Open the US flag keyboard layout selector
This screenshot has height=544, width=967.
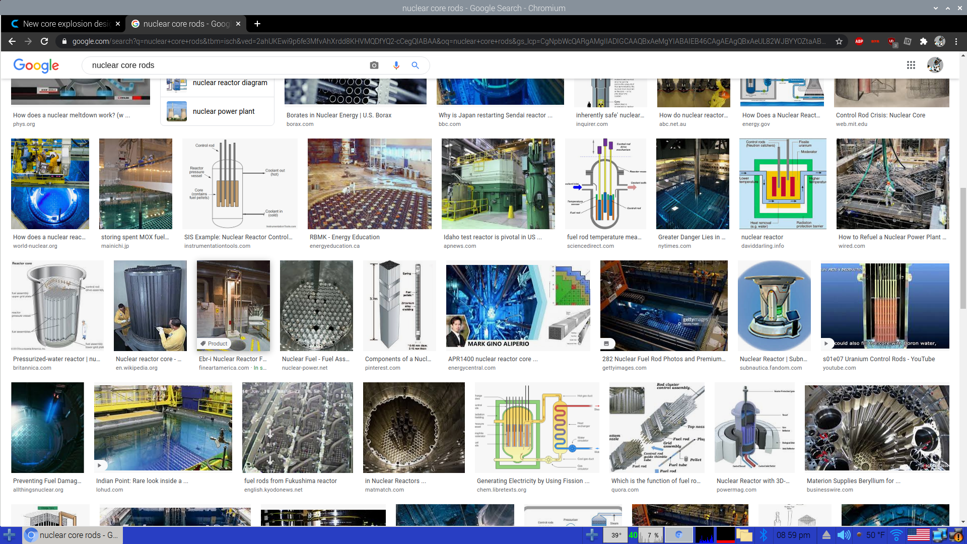[918, 535]
